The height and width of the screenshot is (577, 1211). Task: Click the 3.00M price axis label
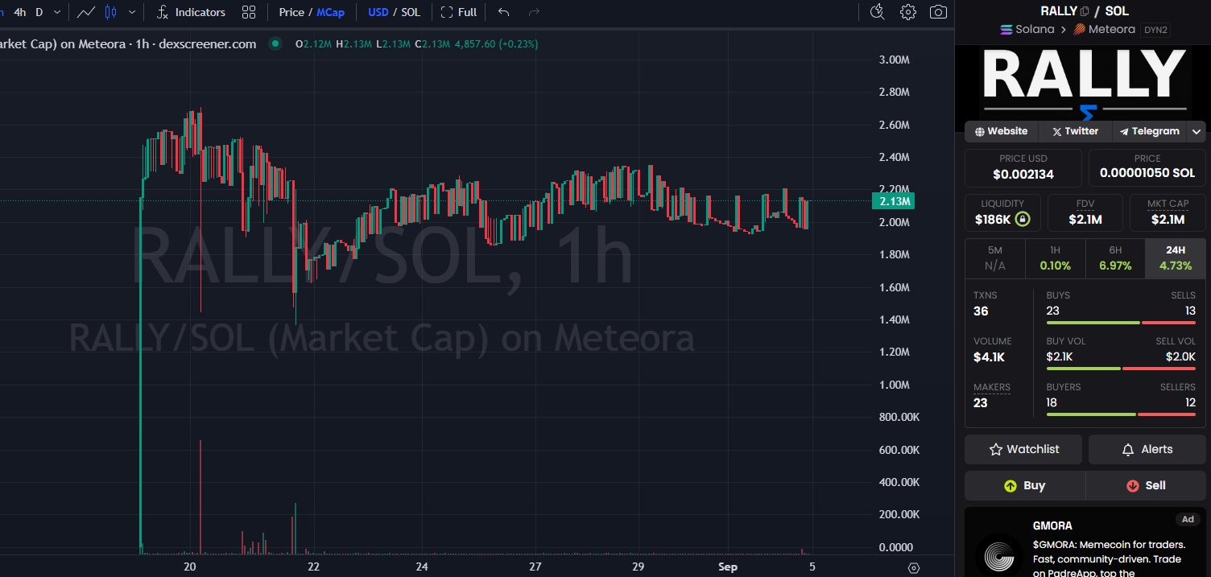(x=894, y=60)
